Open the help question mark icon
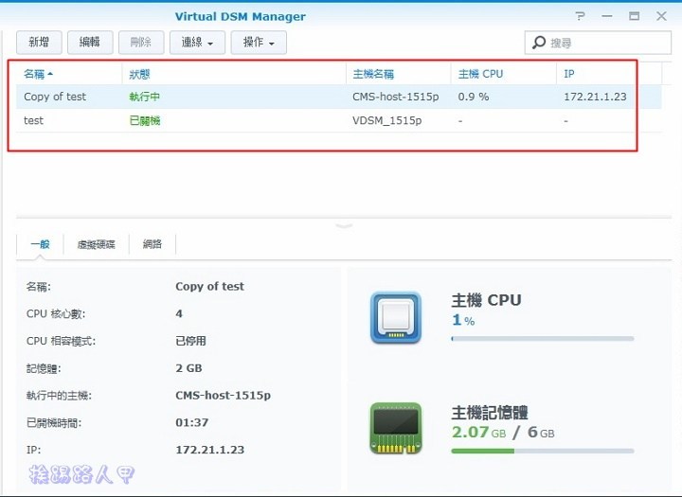682x497 pixels. click(580, 16)
